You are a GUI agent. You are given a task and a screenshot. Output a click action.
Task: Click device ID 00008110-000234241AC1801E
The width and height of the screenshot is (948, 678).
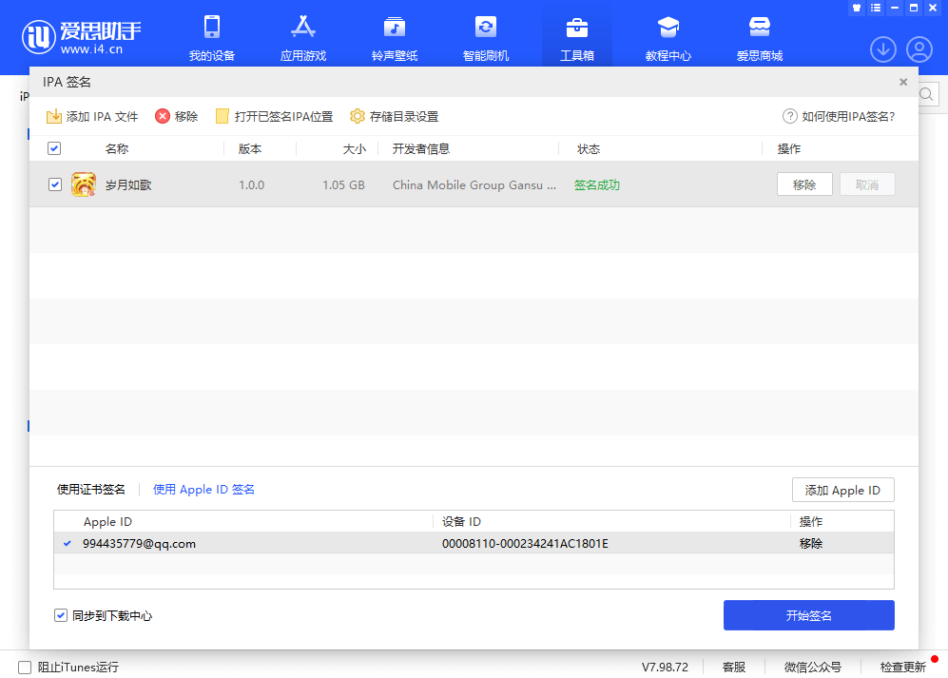coord(525,544)
